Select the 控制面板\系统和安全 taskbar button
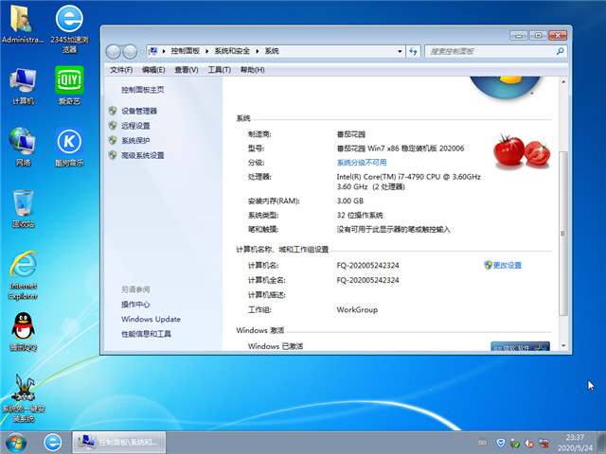Screen dimensions: 606x454 pos(119,443)
